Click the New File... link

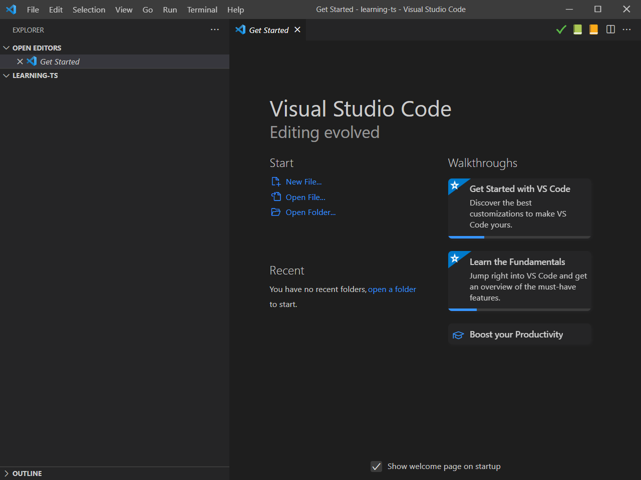(x=303, y=182)
